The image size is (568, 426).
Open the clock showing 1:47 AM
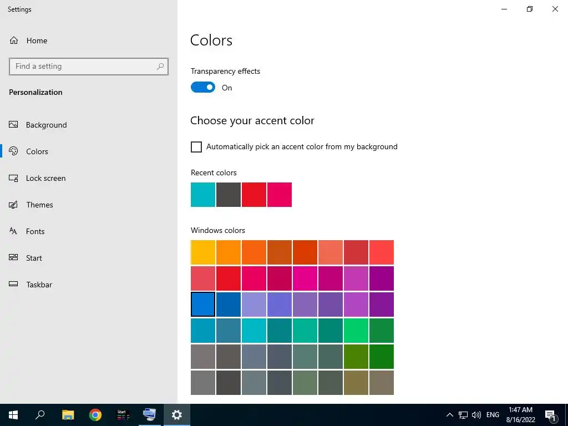[520, 415]
